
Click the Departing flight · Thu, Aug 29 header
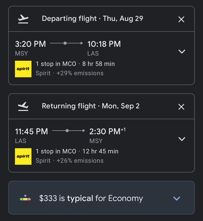tap(92, 19)
